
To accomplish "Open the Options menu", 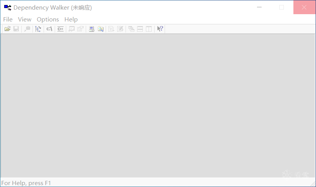I will (x=48, y=20).
